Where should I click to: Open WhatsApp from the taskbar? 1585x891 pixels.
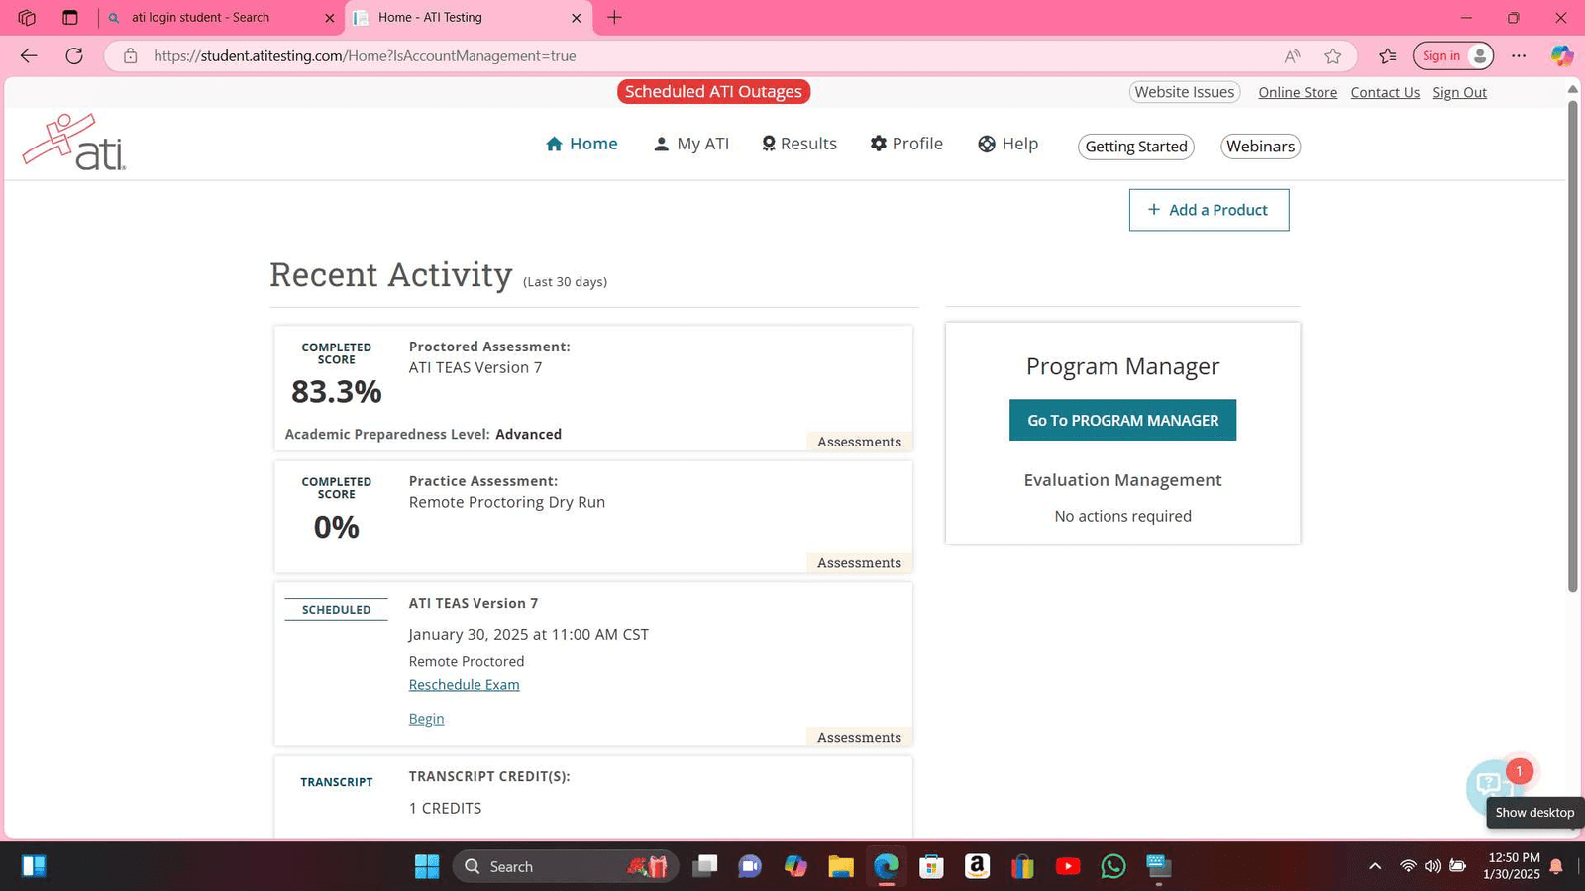1112,866
